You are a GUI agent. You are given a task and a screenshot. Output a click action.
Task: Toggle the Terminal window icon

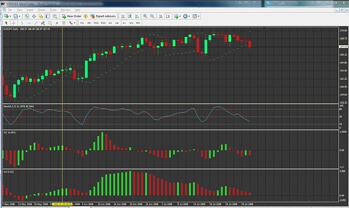tap(47, 16)
